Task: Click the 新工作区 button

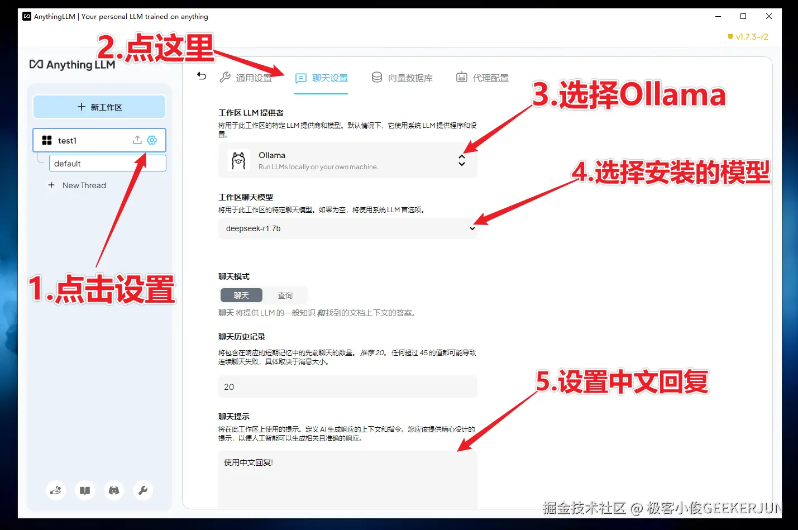Action: point(99,107)
